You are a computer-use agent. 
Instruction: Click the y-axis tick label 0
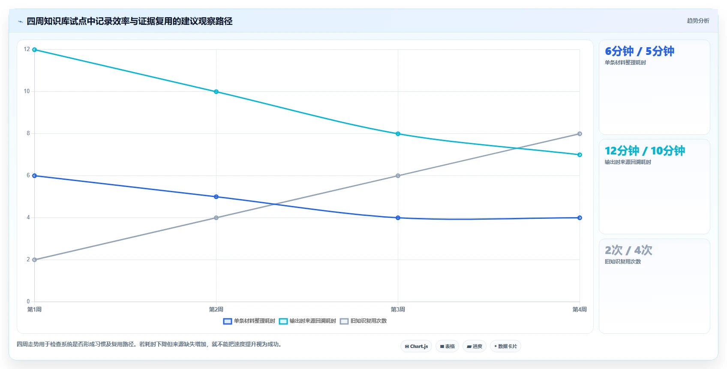click(28, 302)
